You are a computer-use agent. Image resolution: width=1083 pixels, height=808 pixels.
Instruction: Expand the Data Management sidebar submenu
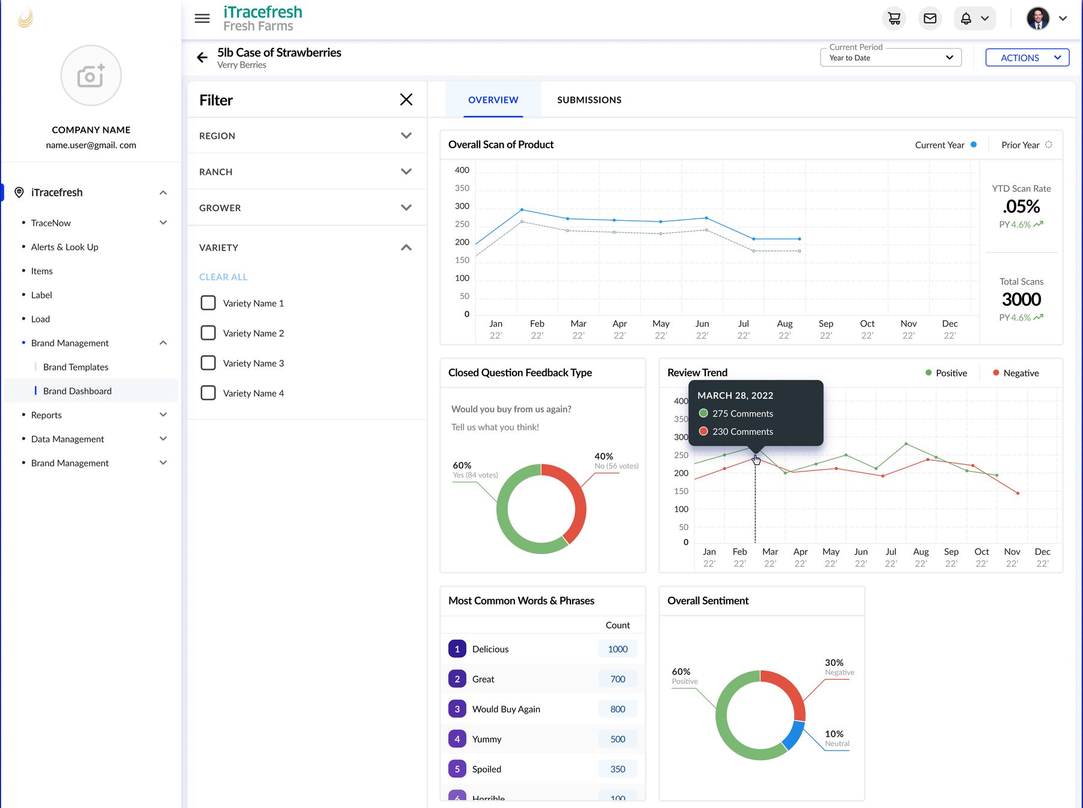[163, 439]
